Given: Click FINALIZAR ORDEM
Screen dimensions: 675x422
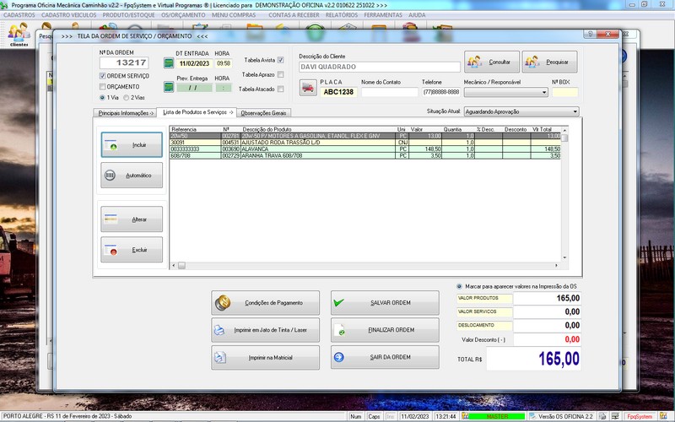Looking at the screenshot, I should coord(385,330).
